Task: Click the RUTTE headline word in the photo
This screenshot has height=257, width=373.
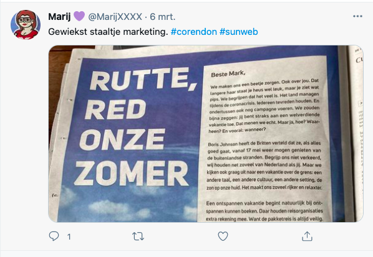Action: click(143, 80)
